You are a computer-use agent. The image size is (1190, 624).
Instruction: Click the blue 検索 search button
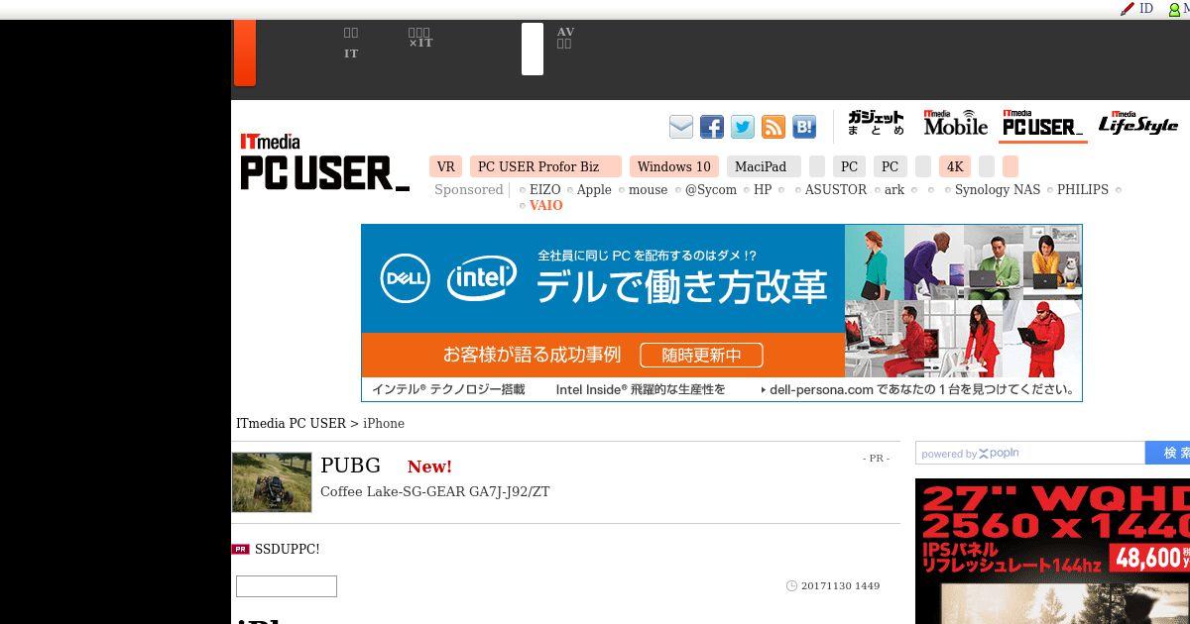pos(1168,453)
